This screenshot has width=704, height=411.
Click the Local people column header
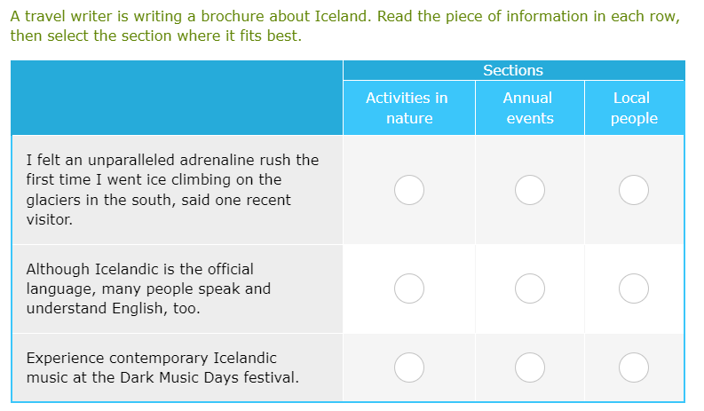pos(634,107)
